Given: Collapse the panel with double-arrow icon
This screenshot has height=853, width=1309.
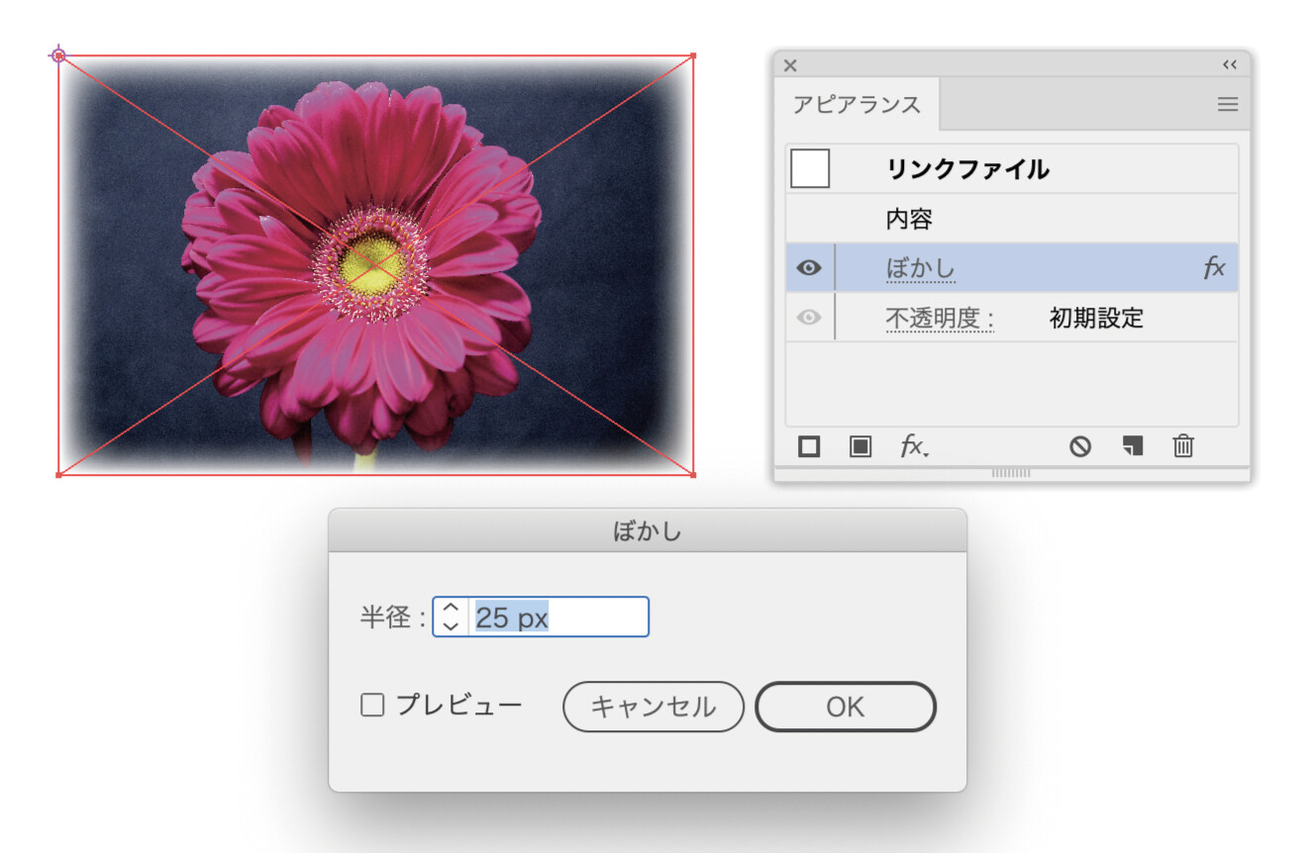Looking at the screenshot, I should (x=1230, y=64).
